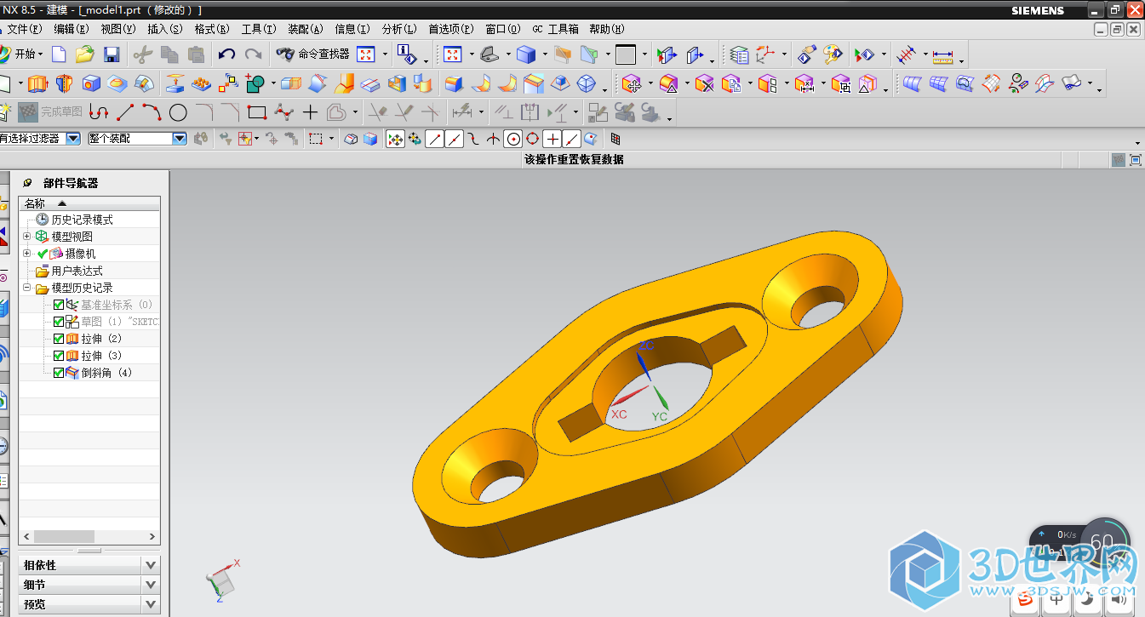The height and width of the screenshot is (617, 1145).
Task: Click the Paste clipboard icon
Action: (x=197, y=54)
